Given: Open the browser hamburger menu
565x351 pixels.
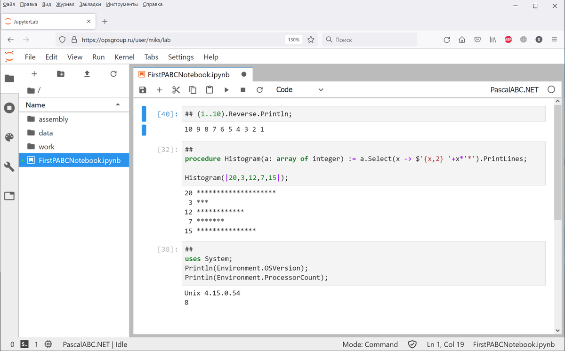Looking at the screenshot, I should 555,40.
